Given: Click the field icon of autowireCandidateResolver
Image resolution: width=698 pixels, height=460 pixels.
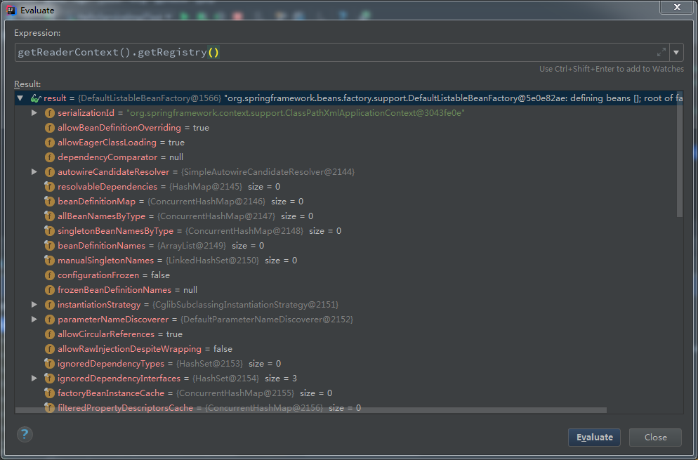Looking at the screenshot, I should pyautogui.click(x=49, y=172).
